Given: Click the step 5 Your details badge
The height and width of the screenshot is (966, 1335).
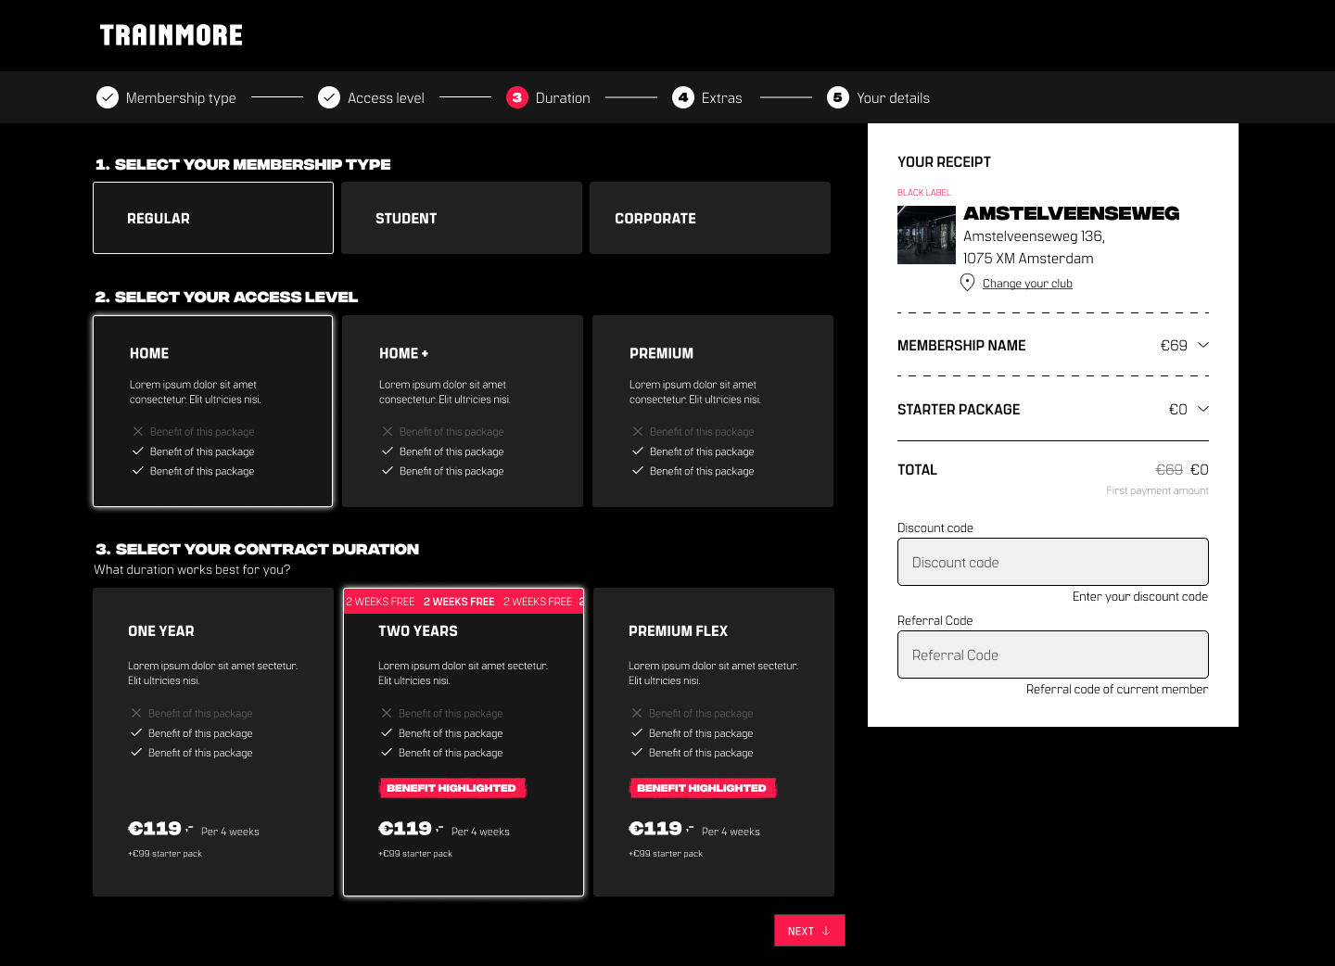Looking at the screenshot, I should (838, 97).
